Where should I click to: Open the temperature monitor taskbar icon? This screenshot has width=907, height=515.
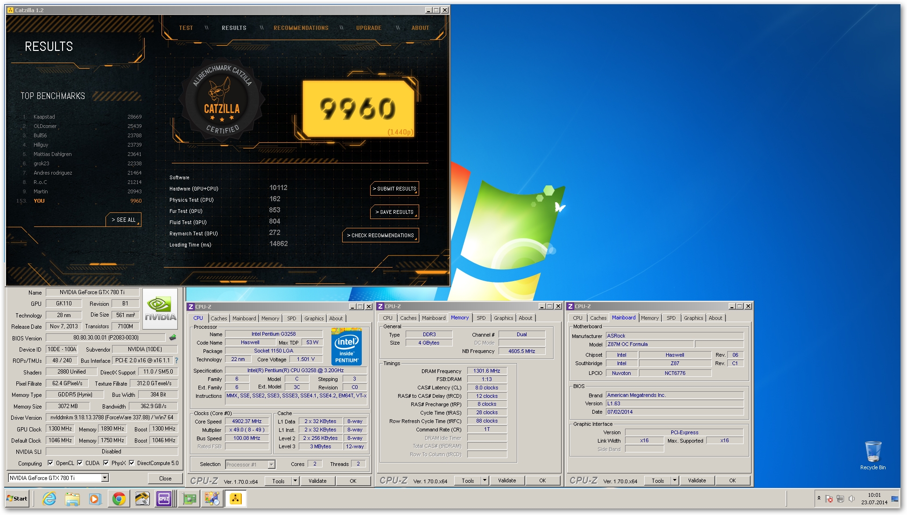[142, 499]
